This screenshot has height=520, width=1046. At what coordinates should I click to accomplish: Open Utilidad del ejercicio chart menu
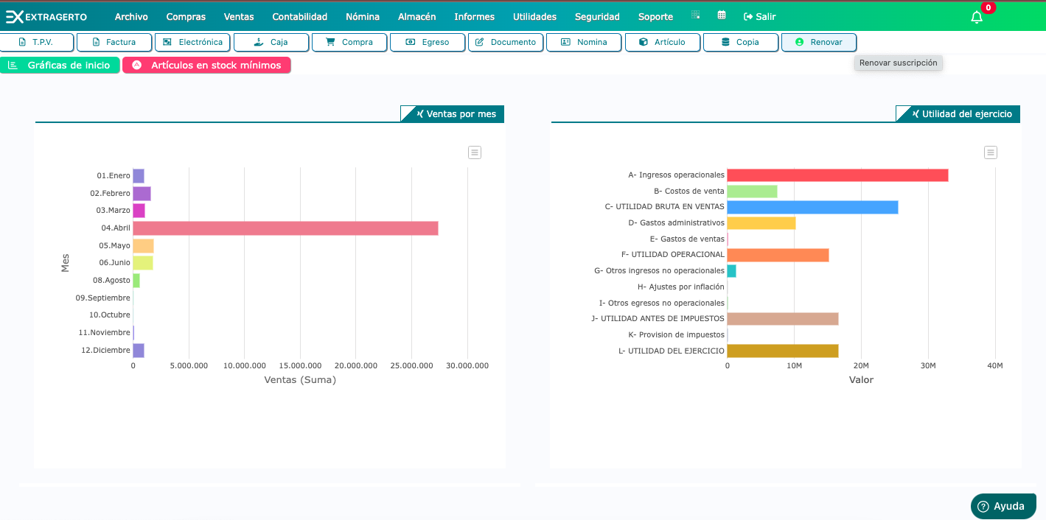991,152
